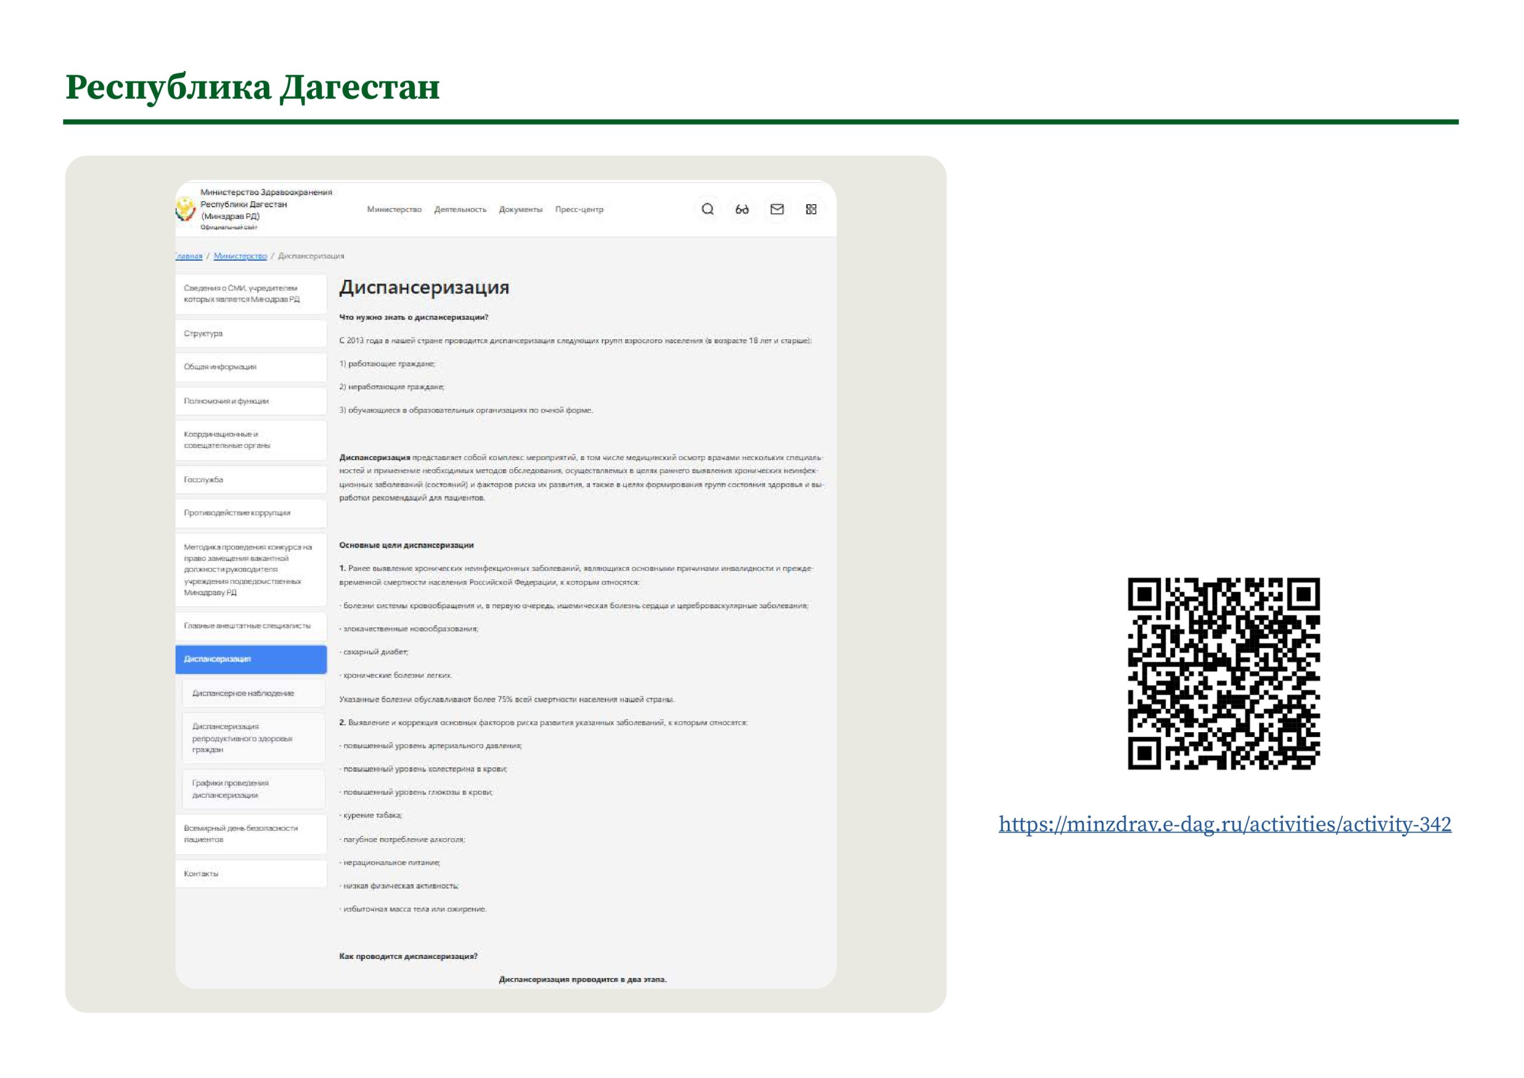Open the minzdrav.e-dag.ru activity-342 link
Image resolution: width=1524 pixels, height=1078 pixels.
[x=1225, y=824]
